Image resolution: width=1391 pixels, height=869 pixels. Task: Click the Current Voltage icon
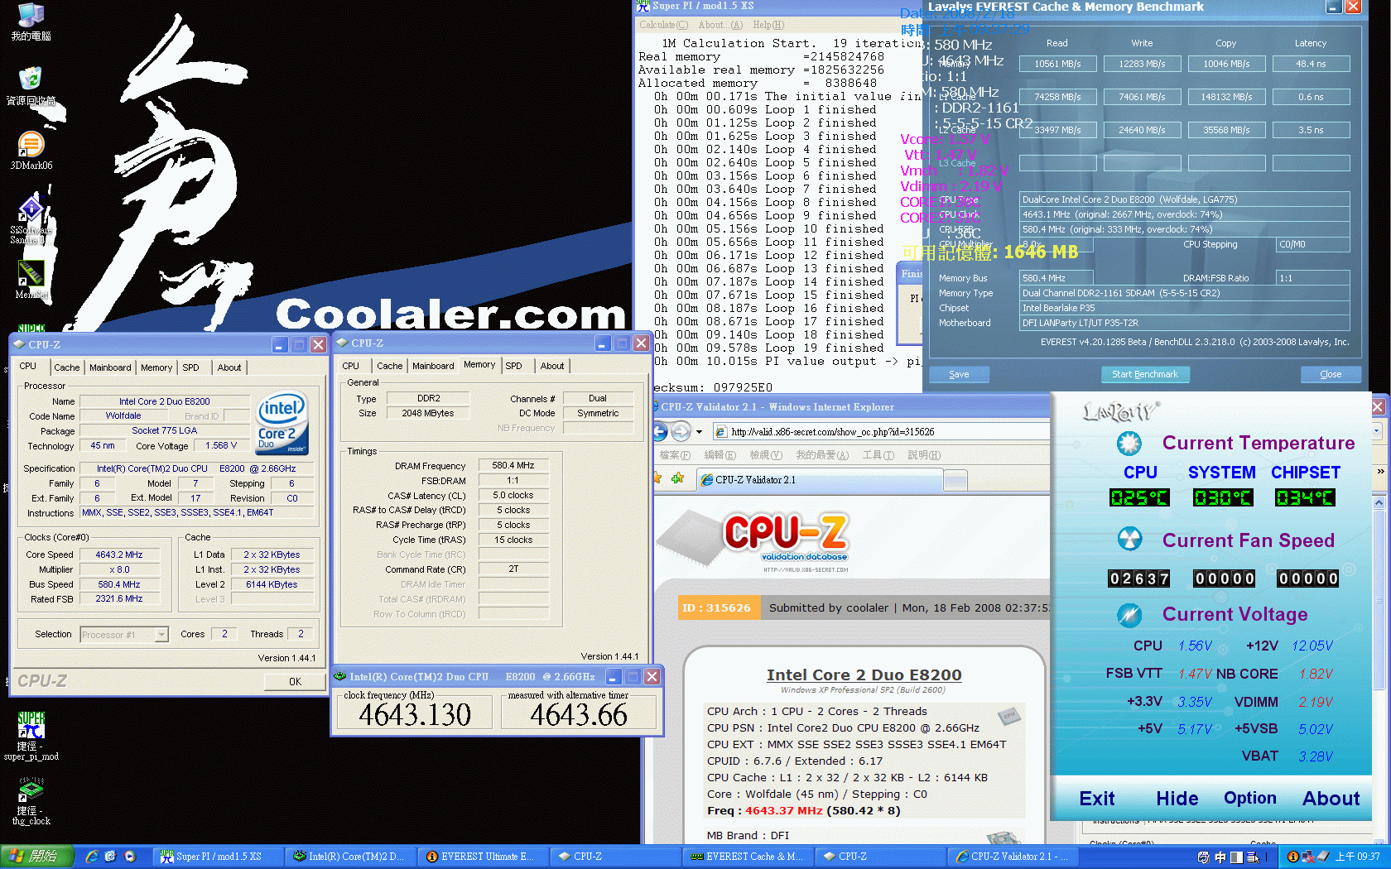1129,614
